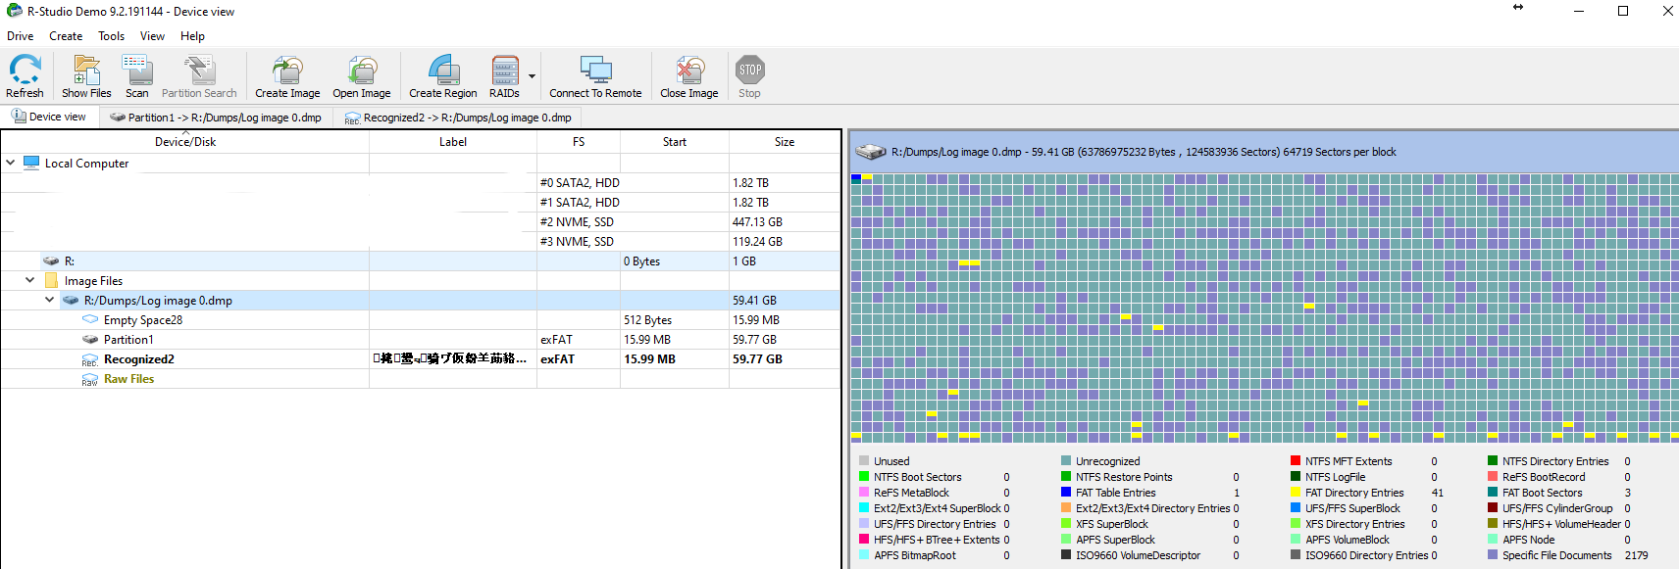Select the #0 SATA2, HDD row
Viewport: 1679px width, 569px height.
[420, 183]
